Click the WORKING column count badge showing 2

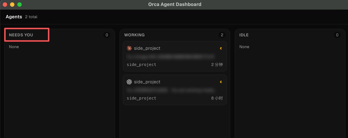click(222, 35)
